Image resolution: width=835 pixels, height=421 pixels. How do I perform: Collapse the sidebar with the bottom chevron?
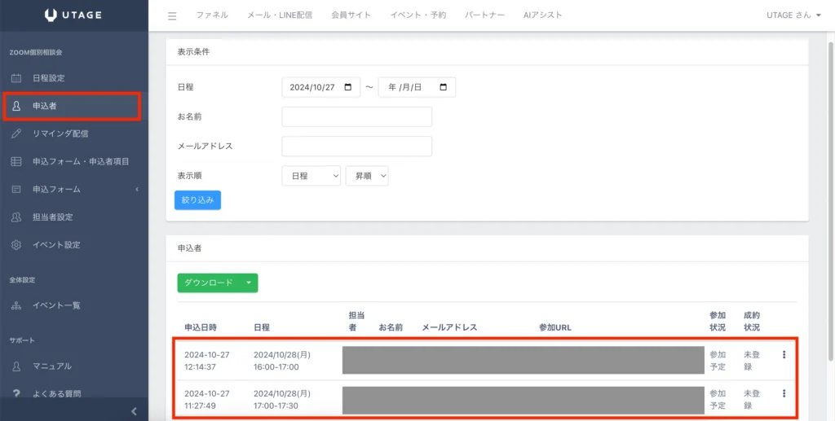click(135, 411)
